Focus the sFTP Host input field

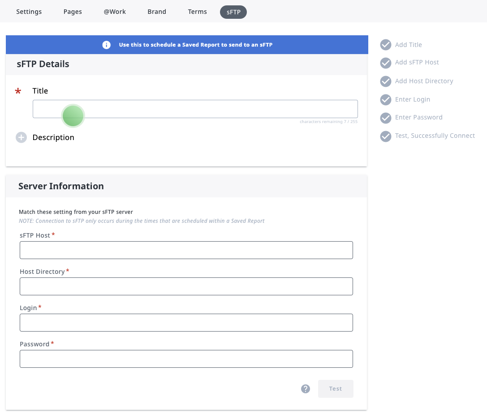coord(186,250)
